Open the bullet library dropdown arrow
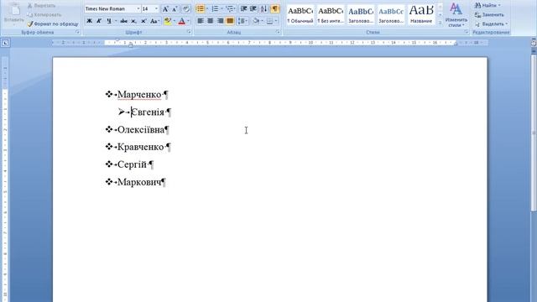 207,9
